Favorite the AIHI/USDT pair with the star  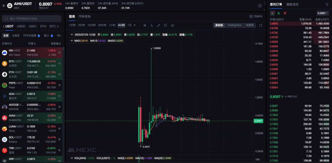coord(3,6)
